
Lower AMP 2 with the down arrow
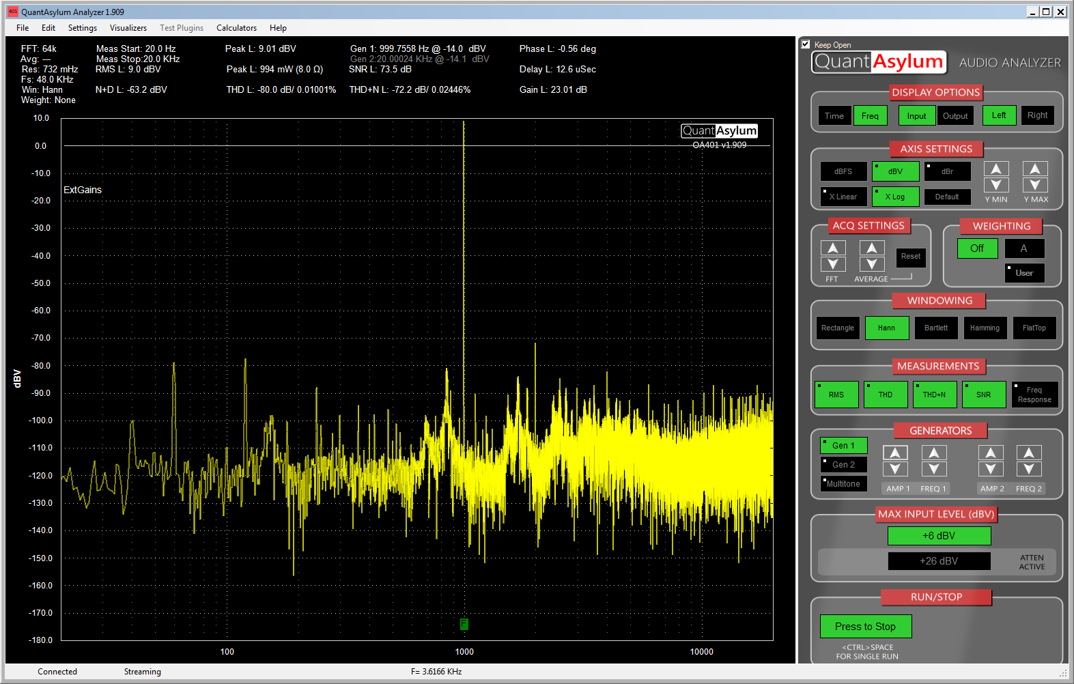point(991,469)
